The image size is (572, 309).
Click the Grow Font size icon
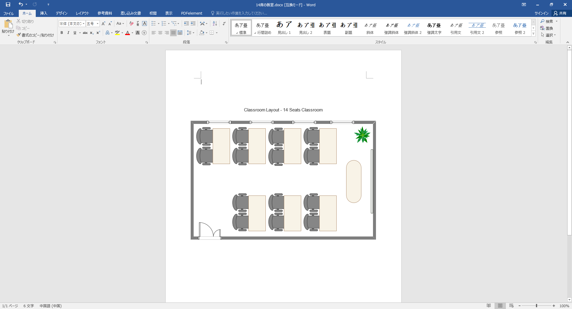point(103,23)
